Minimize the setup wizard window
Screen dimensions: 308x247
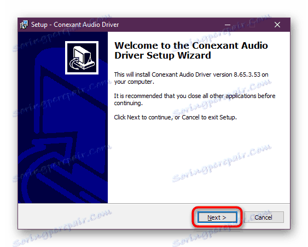[228, 25]
